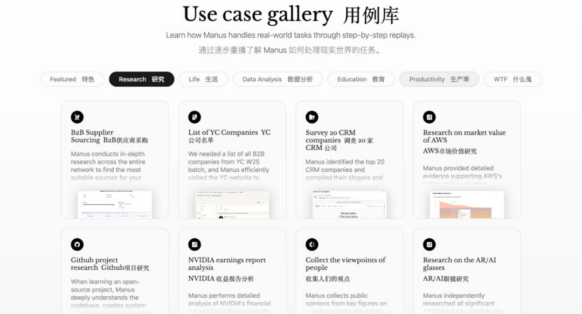Click the GitHub icon on Github project research card
This screenshot has height=314, width=582.
point(77,245)
